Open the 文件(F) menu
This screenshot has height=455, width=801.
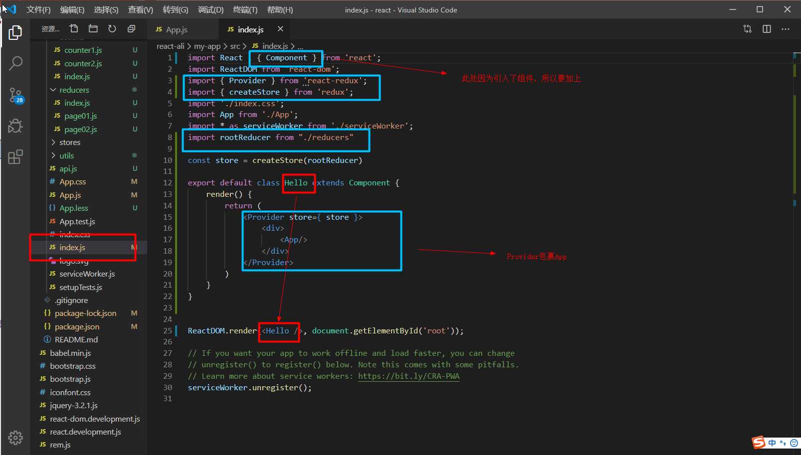pos(38,10)
